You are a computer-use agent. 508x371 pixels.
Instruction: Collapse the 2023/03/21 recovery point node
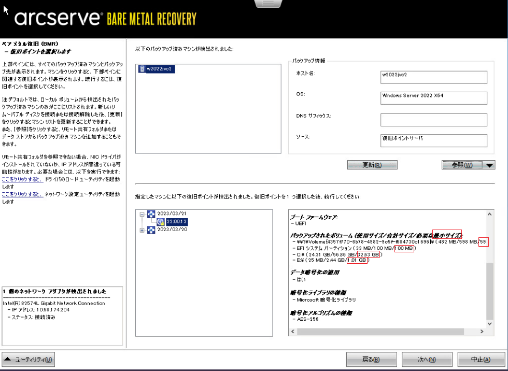tap(142, 214)
